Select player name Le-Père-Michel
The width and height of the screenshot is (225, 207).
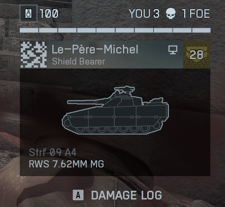pos(95,49)
